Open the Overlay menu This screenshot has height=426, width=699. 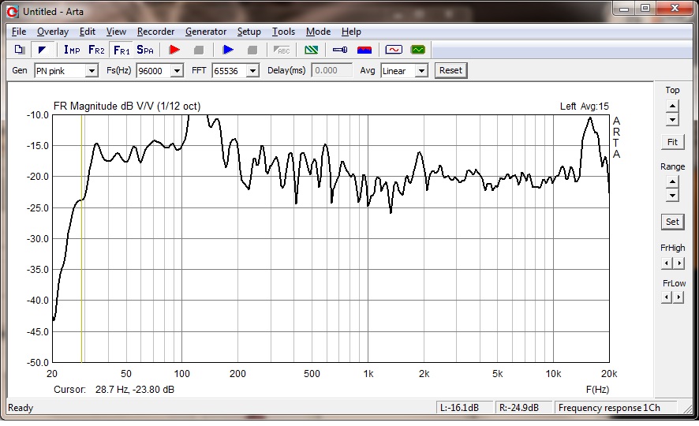53,32
